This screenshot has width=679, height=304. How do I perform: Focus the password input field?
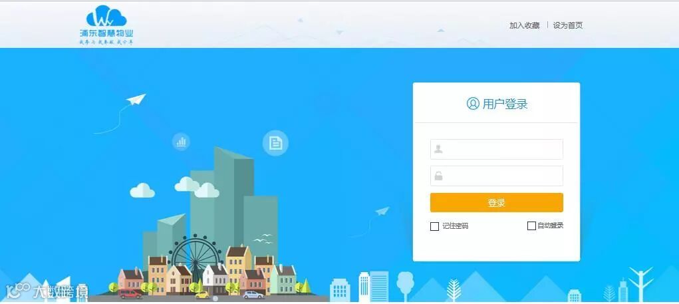point(497,176)
